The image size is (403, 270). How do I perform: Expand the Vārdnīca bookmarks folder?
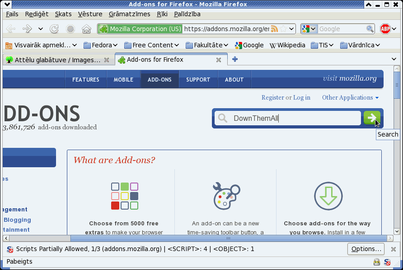360,45
